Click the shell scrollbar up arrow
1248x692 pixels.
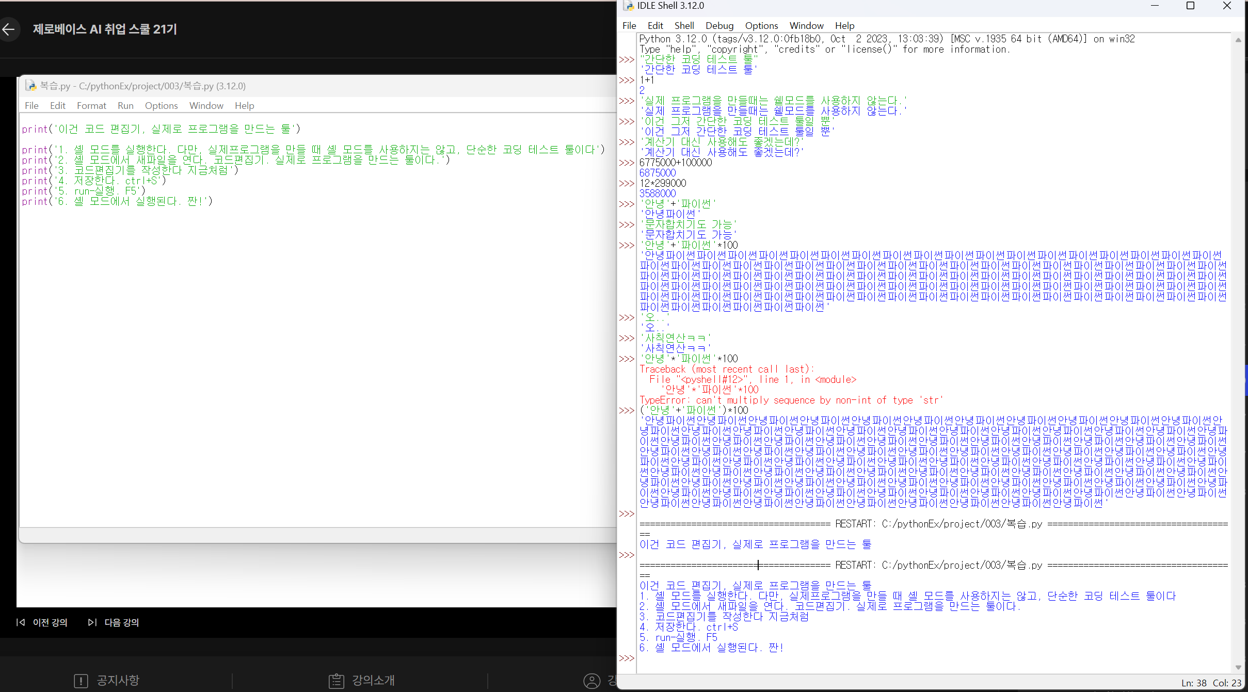click(x=1238, y=40)
